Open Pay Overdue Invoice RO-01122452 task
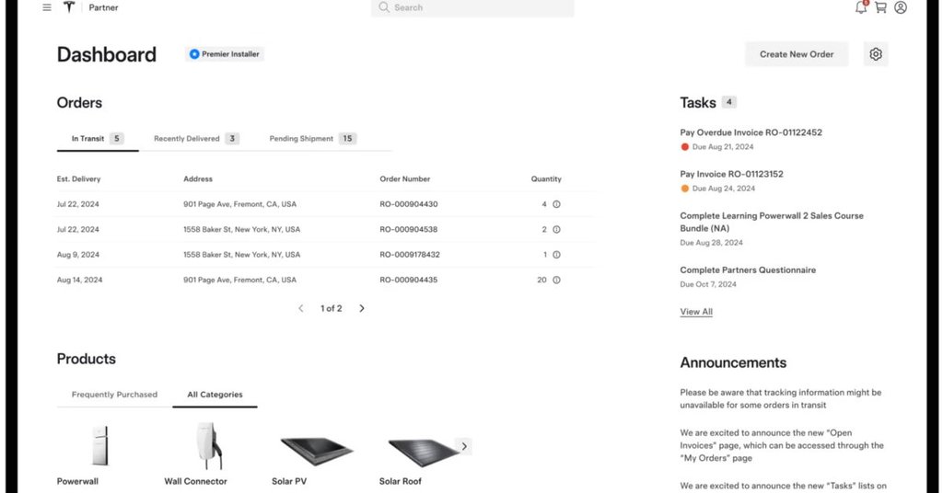The image size is (943, 493). pyautogui.click(x=751, y=132)
